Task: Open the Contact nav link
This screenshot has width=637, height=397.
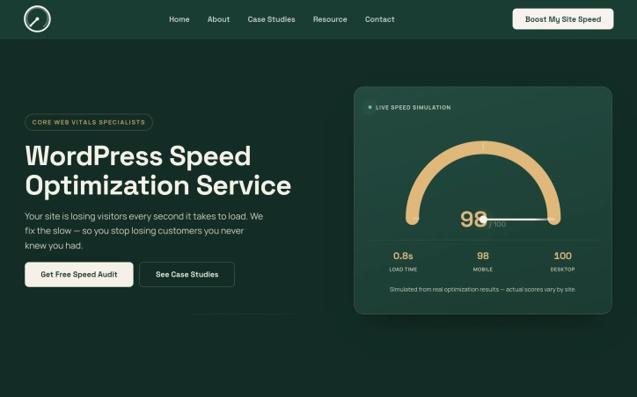Action: [x=379, y=19]
